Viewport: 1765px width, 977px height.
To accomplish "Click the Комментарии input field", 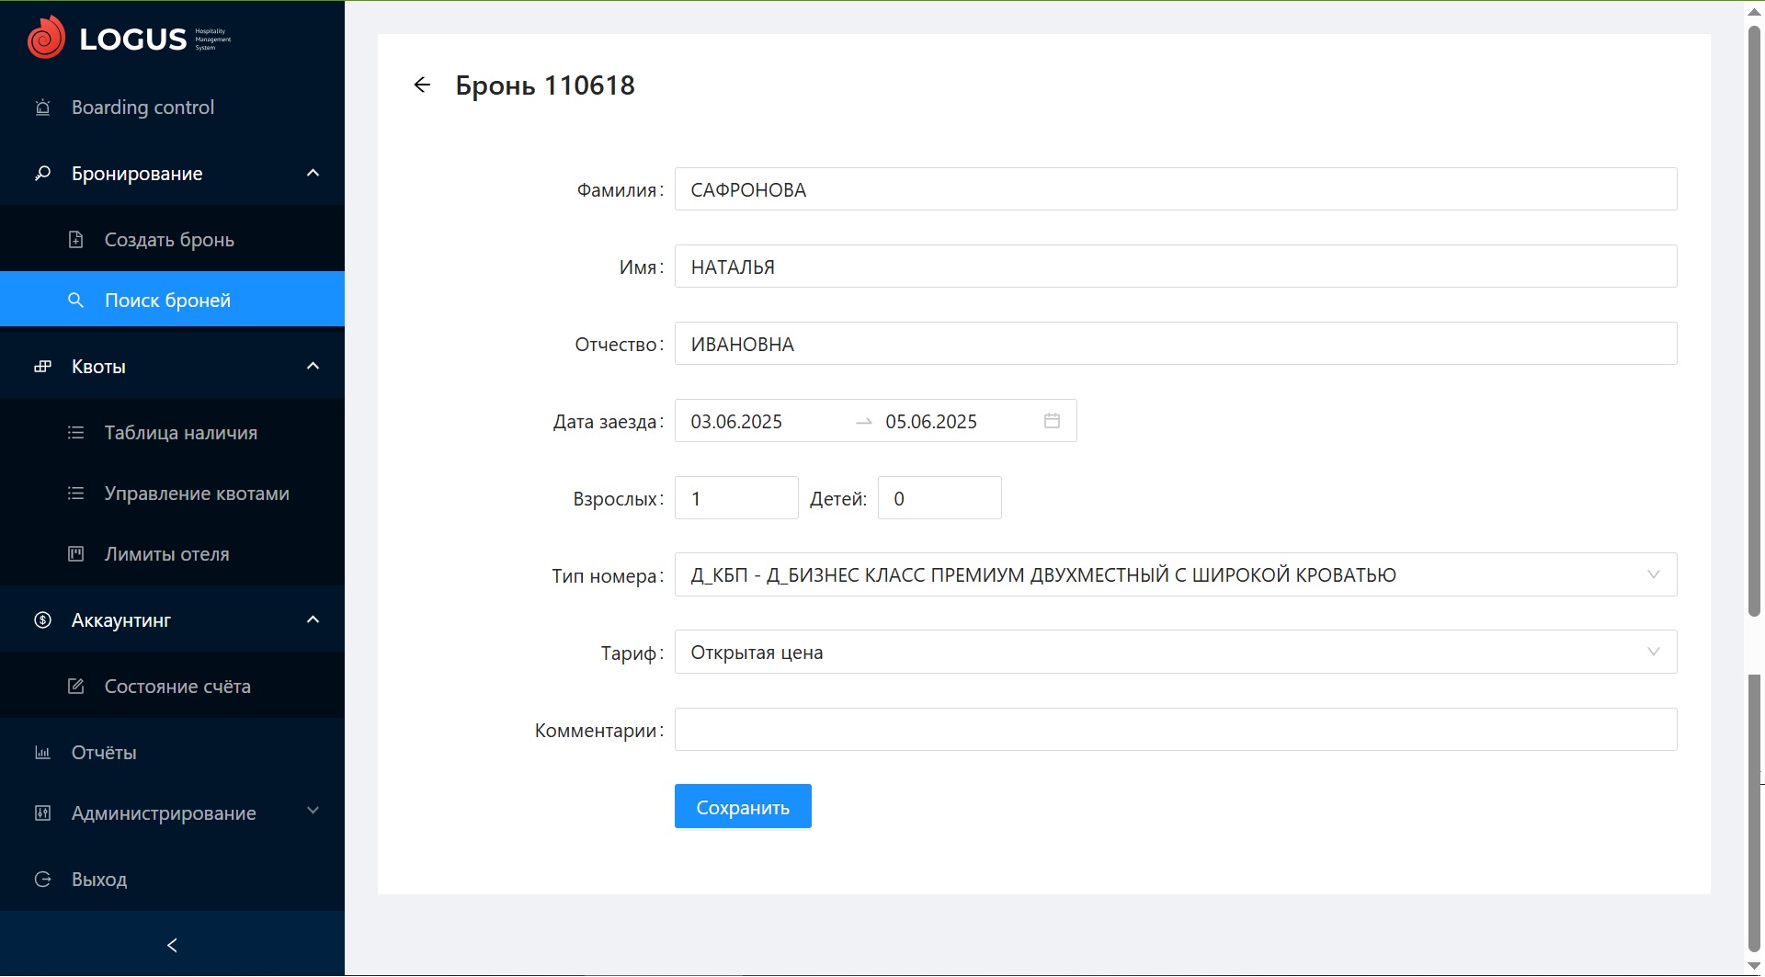I will click(x=1175, y=730).
